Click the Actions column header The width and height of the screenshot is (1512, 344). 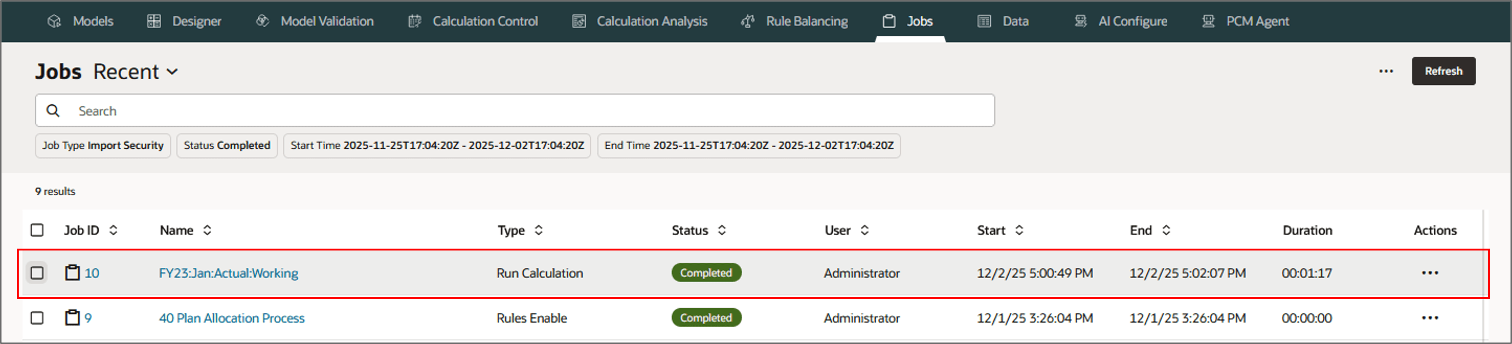(x=1435, y=230)
